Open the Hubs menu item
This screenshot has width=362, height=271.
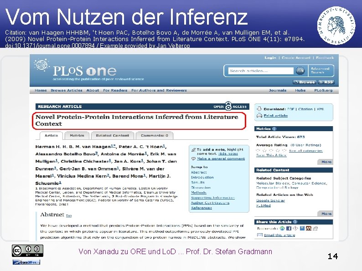tap(300, 90)
